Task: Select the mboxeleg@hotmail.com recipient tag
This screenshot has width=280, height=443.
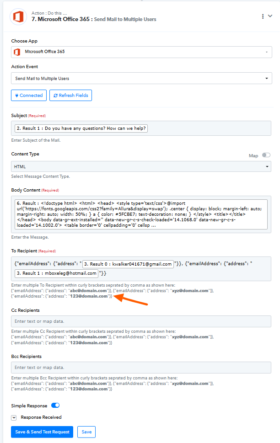Action: (x=56, y=273)
